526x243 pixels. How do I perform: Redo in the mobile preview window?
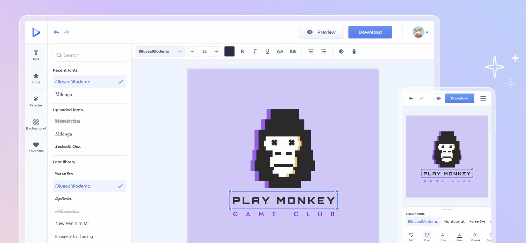pos(421,98)
